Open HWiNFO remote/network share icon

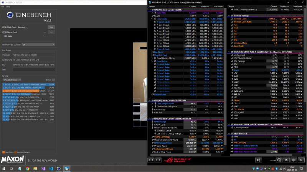coord(258,160)
